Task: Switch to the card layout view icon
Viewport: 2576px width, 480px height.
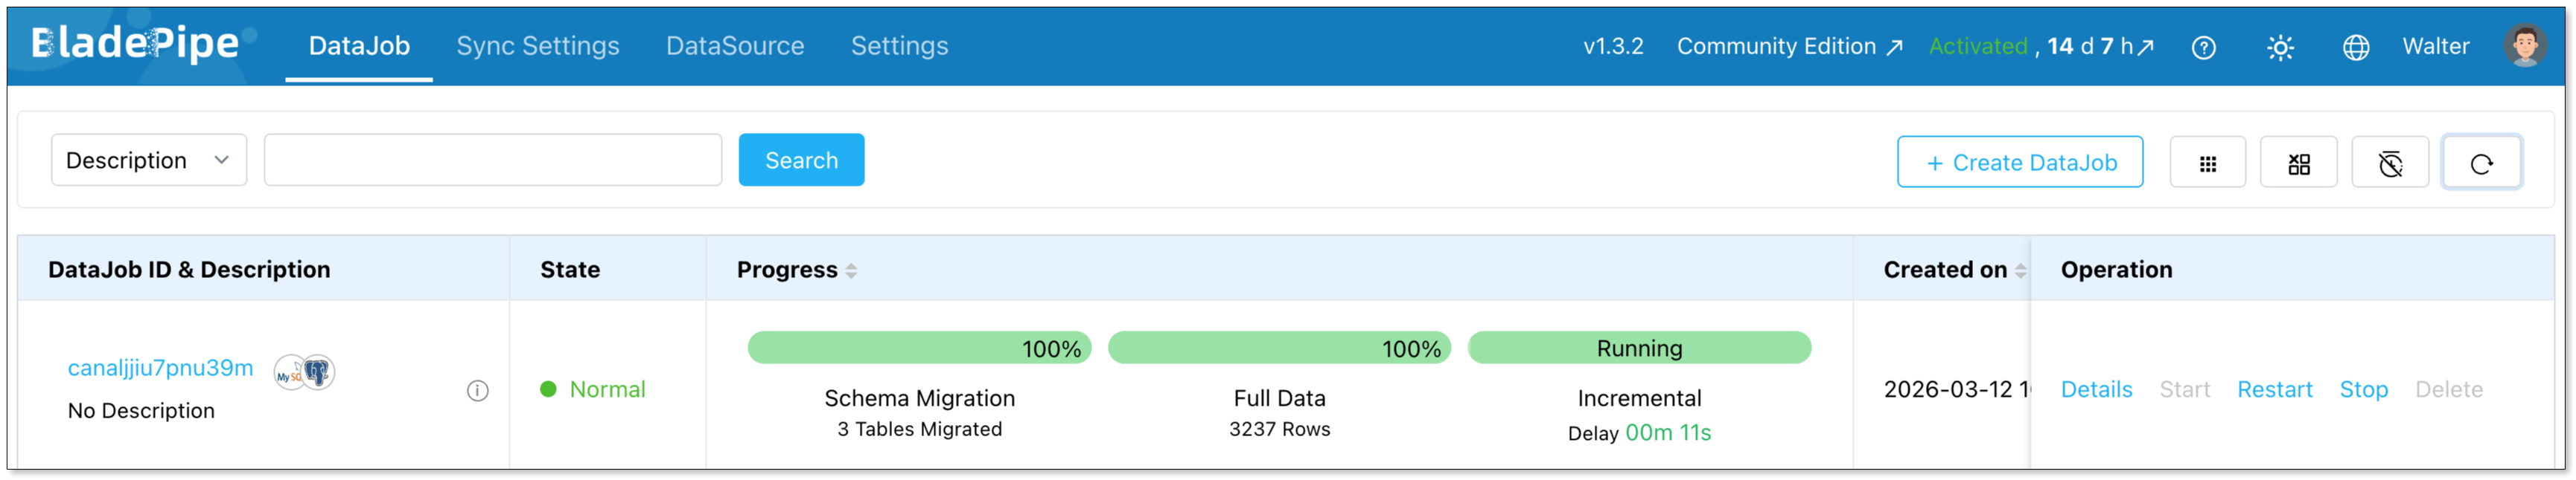Action: click(x=2298, y=163)
